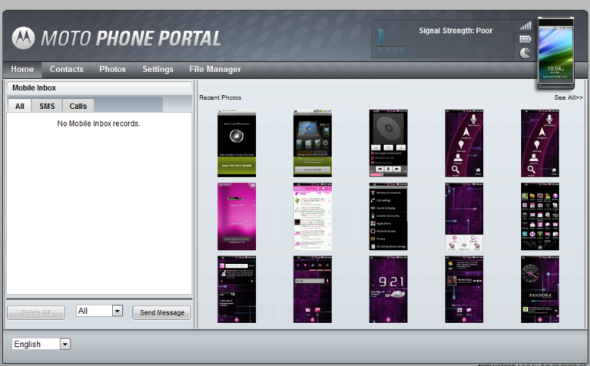Click the battery status icon
Screen dimensions: 590x366
[x=525, y=39]
